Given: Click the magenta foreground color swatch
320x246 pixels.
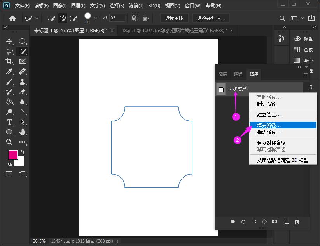Looking at the screenshot, I should (13, 154).
